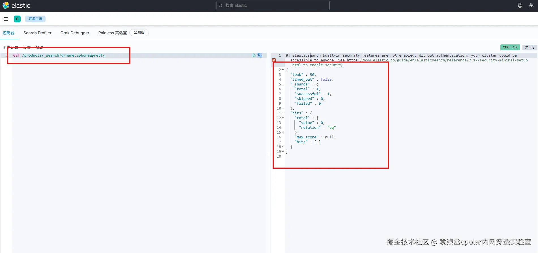Image resolution: width=538 pixels, height=253 pixels.
Task: Click the editor panel resize handle
Action: pyautogui.click(x=269, y=154)
